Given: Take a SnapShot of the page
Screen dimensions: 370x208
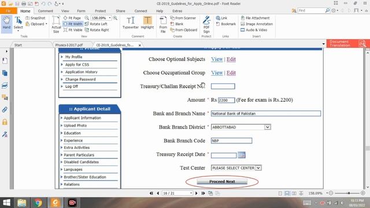Looking at the screenshot, I should 35,18.
